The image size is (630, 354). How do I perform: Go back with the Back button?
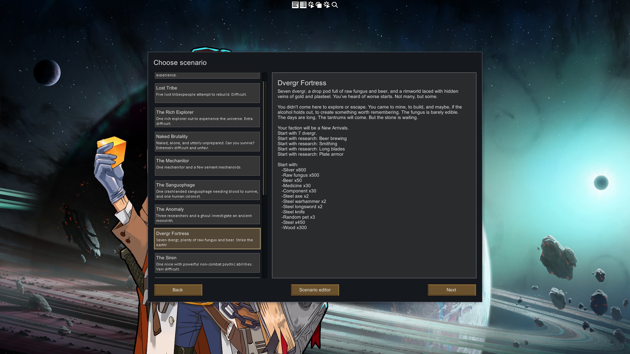(x=178, y=290)
